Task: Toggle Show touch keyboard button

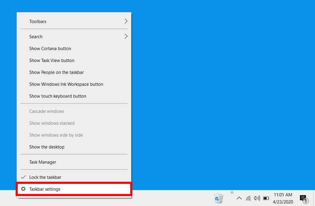Action: (x=74, y=96)
